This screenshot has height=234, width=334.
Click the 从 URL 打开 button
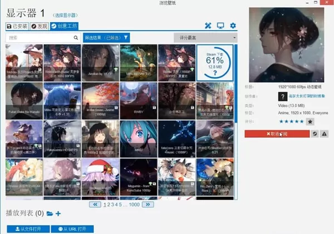[x=72, y=229]
